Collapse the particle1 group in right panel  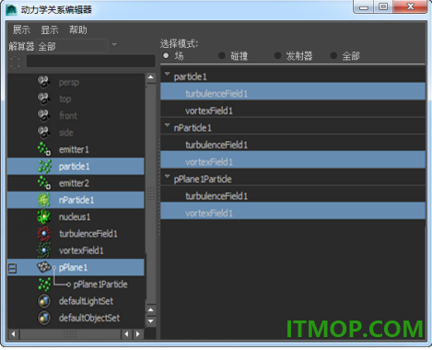click(x=168, y=74)
